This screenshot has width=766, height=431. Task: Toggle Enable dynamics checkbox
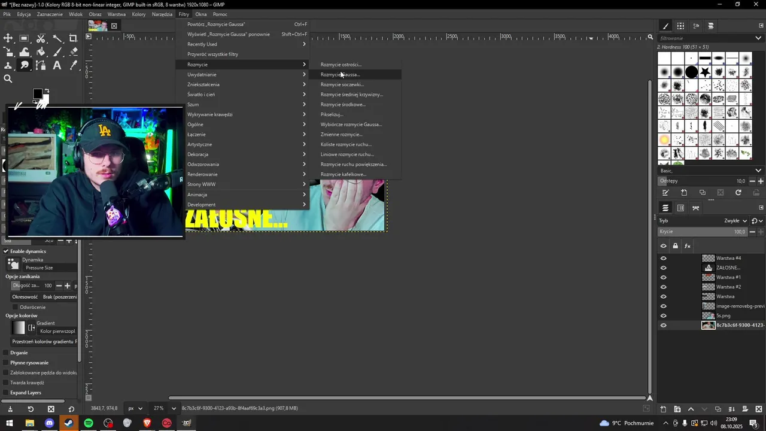6,251
